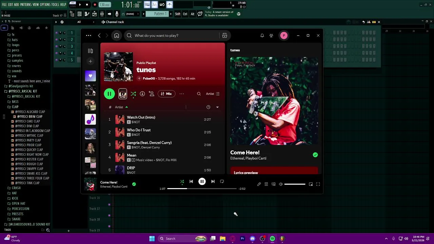Open Spotify miniplayer icon

point(311,184)
